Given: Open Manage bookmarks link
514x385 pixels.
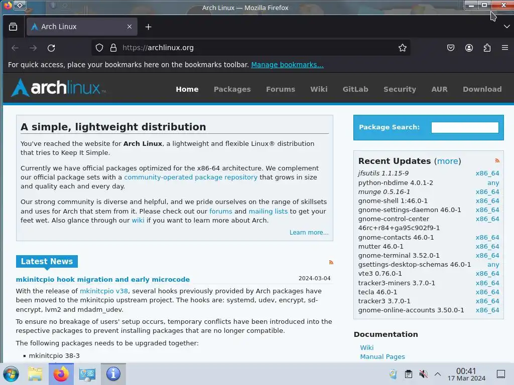Looking at the screenshot, I should click(x=287, y=65).
